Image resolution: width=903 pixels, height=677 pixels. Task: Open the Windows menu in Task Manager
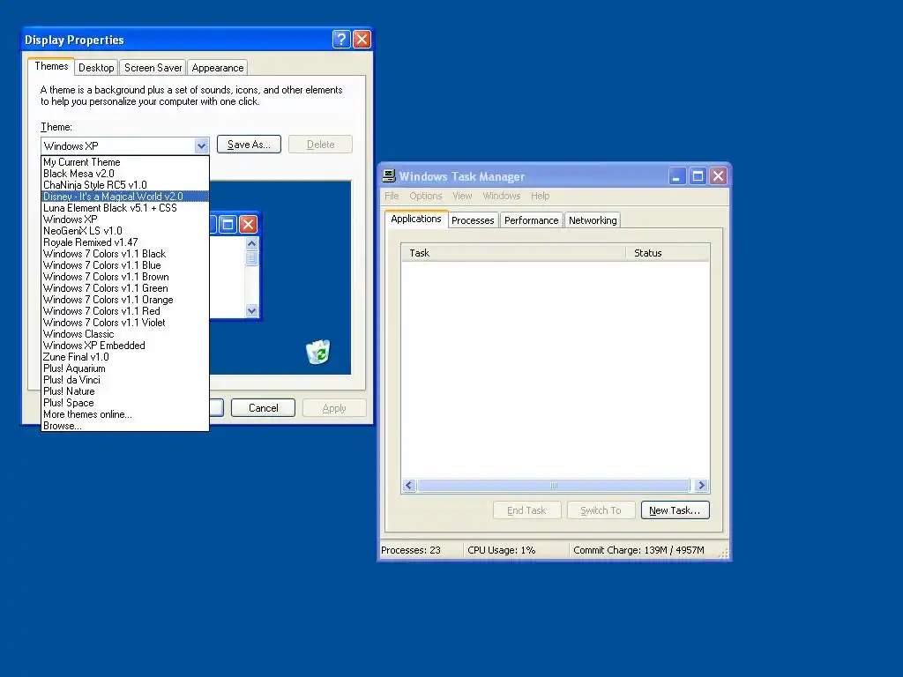(502, 196)
